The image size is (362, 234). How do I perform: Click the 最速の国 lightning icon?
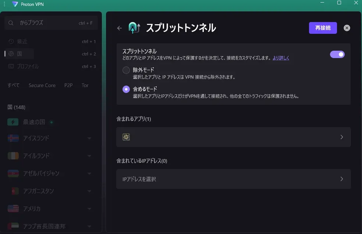13,122
